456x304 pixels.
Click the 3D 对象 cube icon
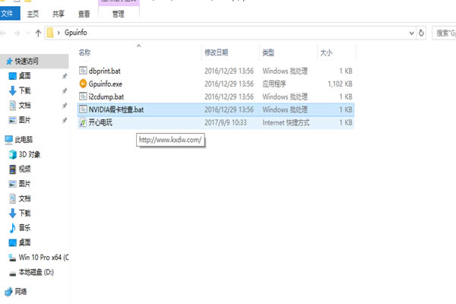pos(12,154)
